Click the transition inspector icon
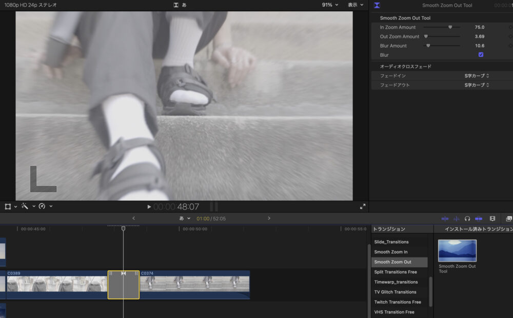Viewport: 513px width, 318px height. coord(377,5)
